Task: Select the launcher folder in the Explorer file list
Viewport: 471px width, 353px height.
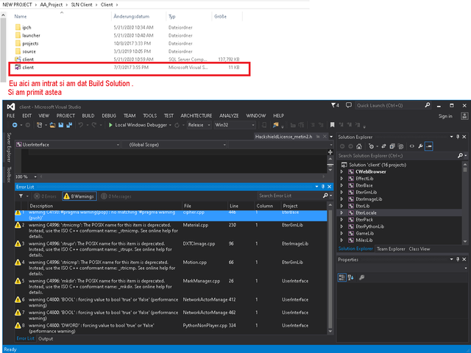Action: tap(31, 35)
